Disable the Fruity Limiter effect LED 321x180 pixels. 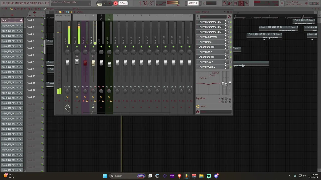pos(231,42)
